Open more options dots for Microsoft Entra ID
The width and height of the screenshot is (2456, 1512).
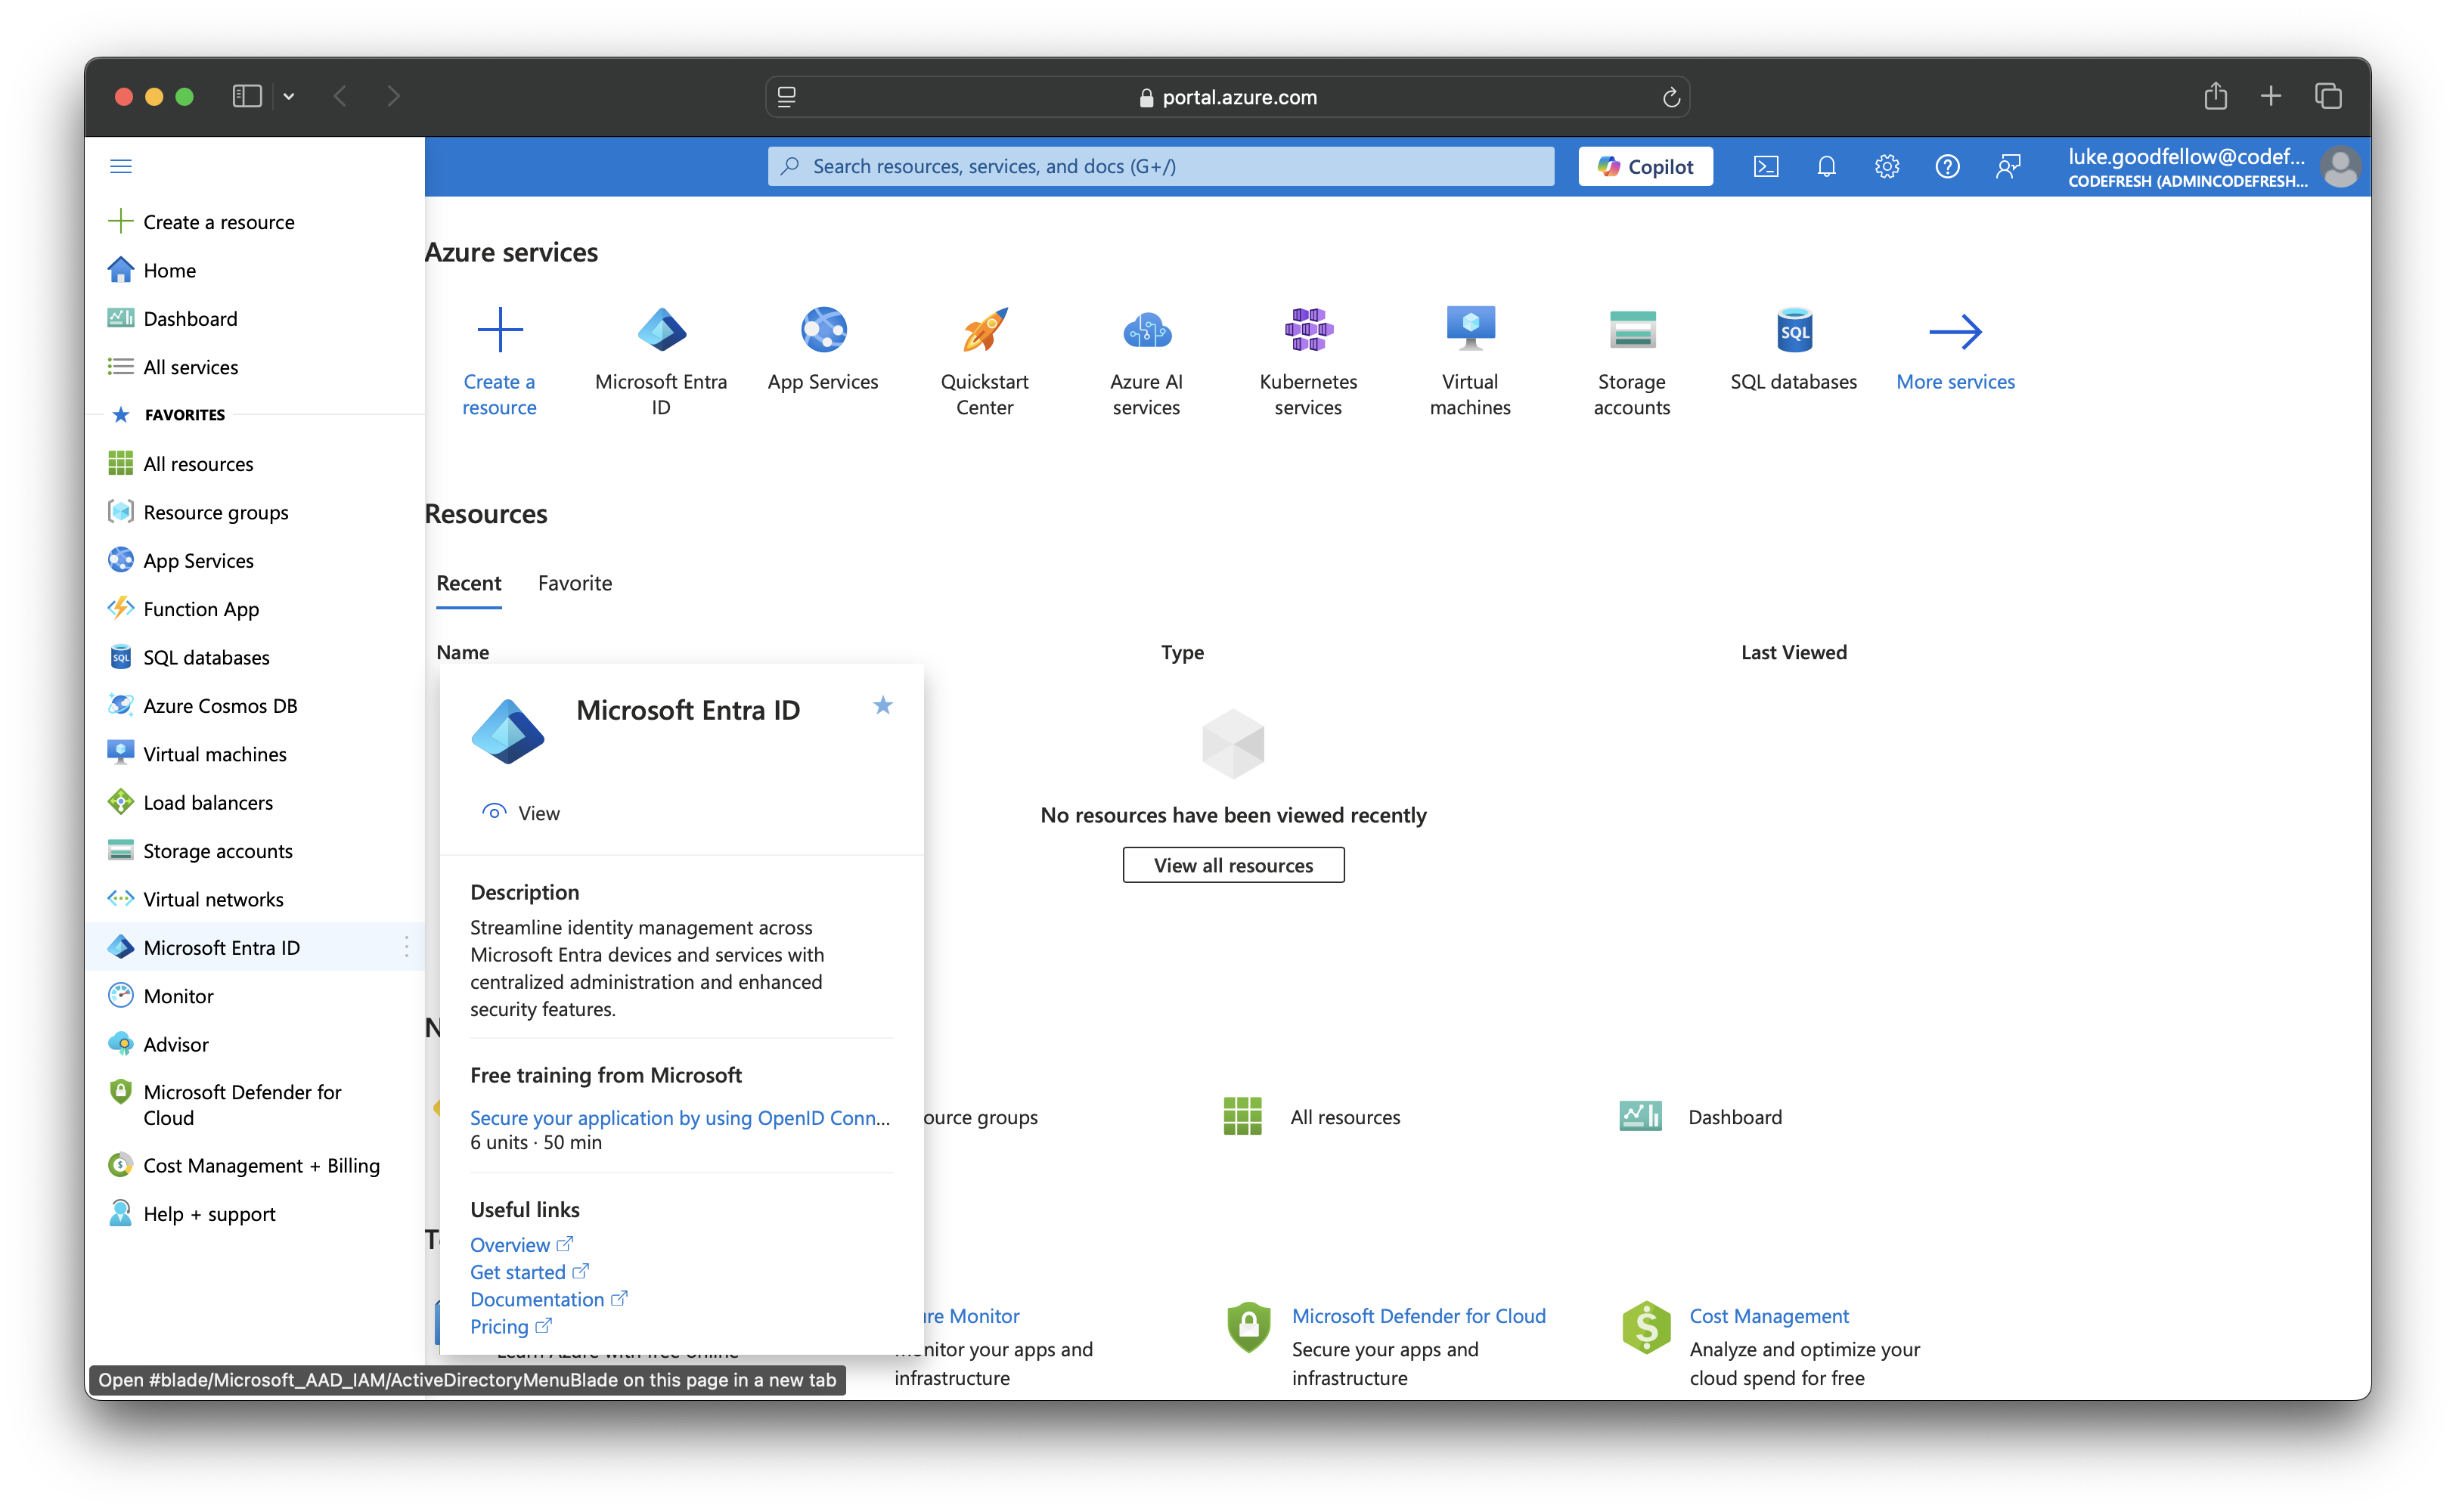point(406,947)
